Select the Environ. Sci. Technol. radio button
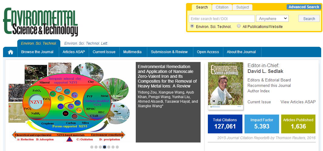The image size is (323, 151). pos(192,26)
